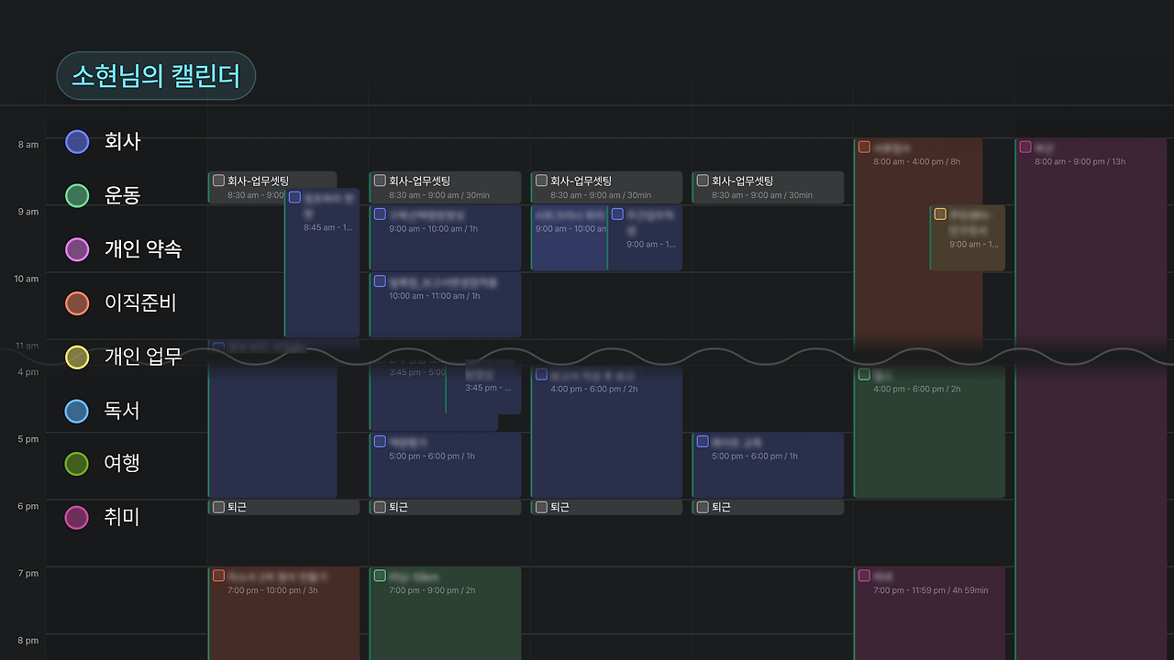
Task: Toggle the green 7:00 pm - 9:00 pm event checkbox
Action: 380,576
